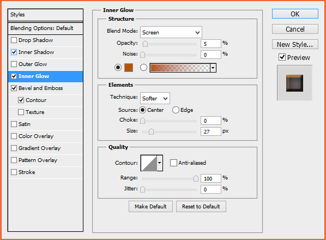Click the Opacity slider handle
Screen dimensions: 326x240
(x=145, y=44)
